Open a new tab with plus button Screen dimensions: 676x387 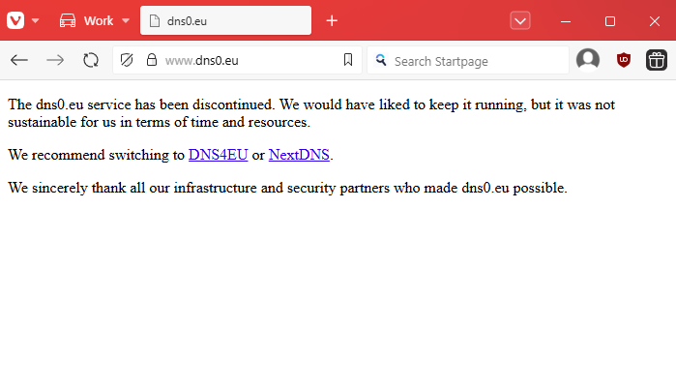coord(332,20)
